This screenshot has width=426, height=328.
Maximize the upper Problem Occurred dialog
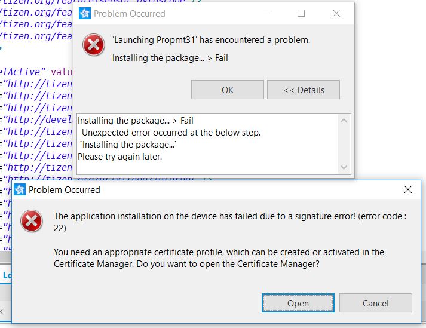(301, 14)
